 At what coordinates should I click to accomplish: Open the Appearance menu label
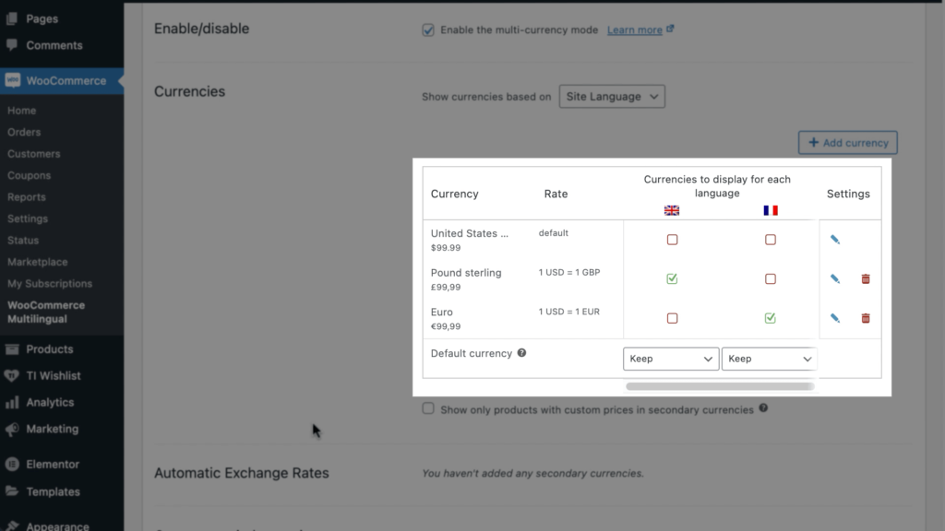point(58,525)
